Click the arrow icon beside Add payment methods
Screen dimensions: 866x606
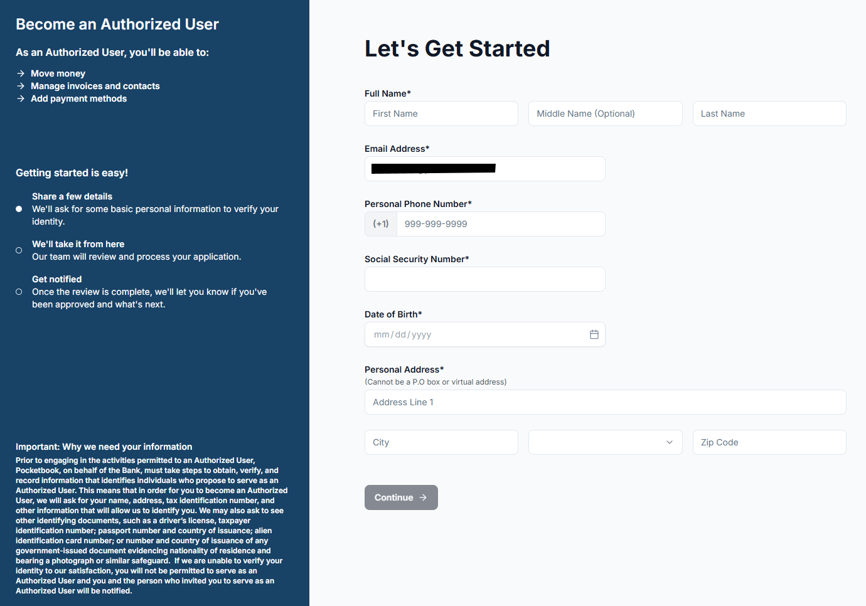click(19, 98)
